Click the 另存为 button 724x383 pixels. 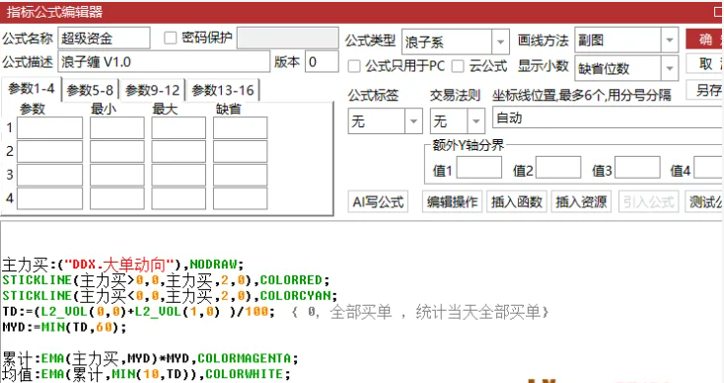[x=704, y=90]
